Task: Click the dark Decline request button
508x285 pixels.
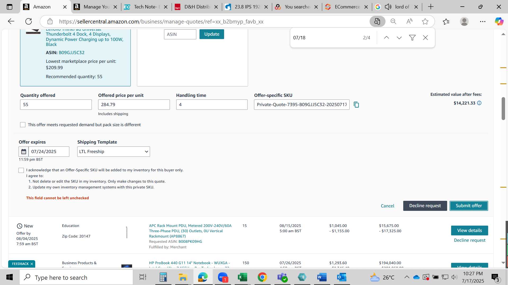Action: coord(425,206)
